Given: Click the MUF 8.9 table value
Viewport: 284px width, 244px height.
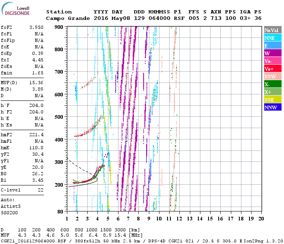Looking at the screenshot, I should (107, 235).
